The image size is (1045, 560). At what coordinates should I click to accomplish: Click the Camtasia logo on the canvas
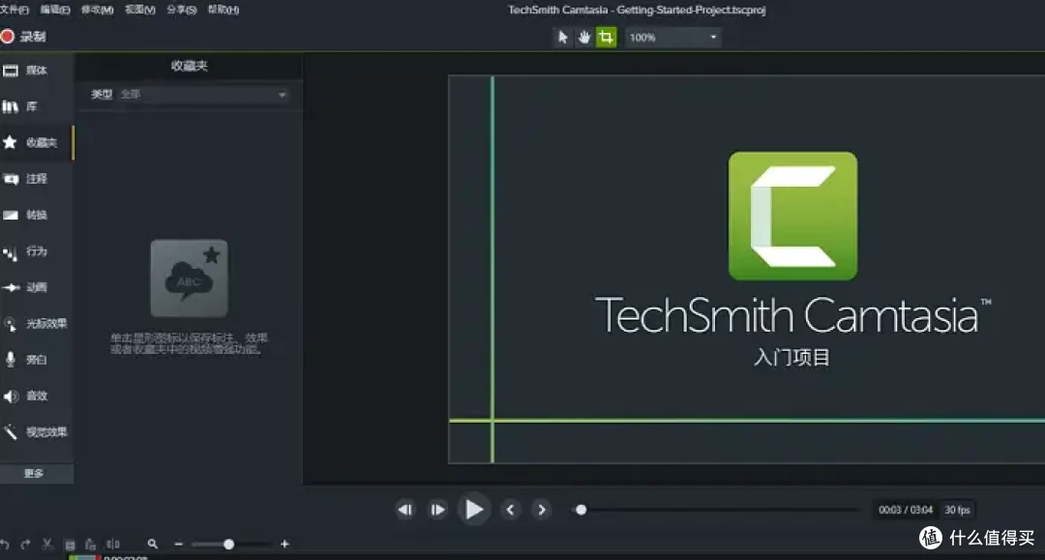tap(792, 216)
